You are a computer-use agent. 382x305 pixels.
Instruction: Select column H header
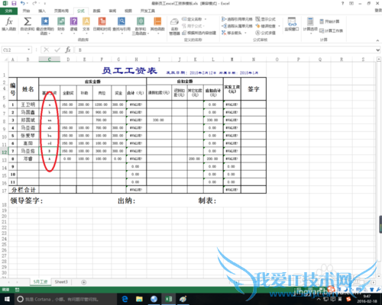pyautogui.click(x=136, y=59)
